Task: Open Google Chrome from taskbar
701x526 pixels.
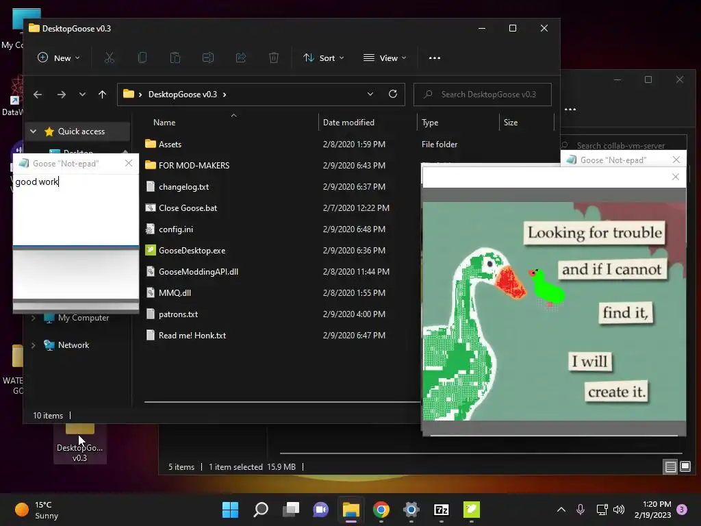Action: coord(381,510)
